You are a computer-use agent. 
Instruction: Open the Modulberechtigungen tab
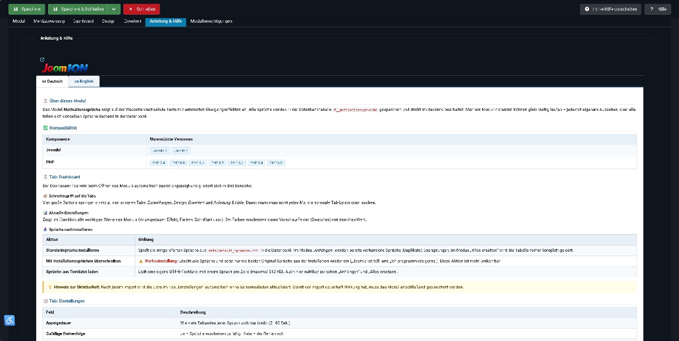(211, 21)
